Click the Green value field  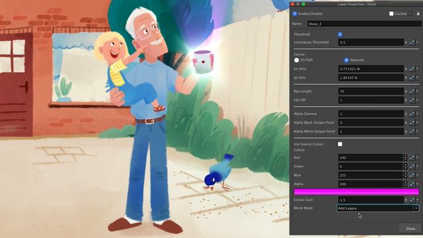(x=371, y=167)
